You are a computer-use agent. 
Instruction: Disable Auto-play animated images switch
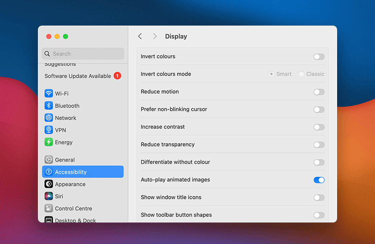click(x=319, y=180)
